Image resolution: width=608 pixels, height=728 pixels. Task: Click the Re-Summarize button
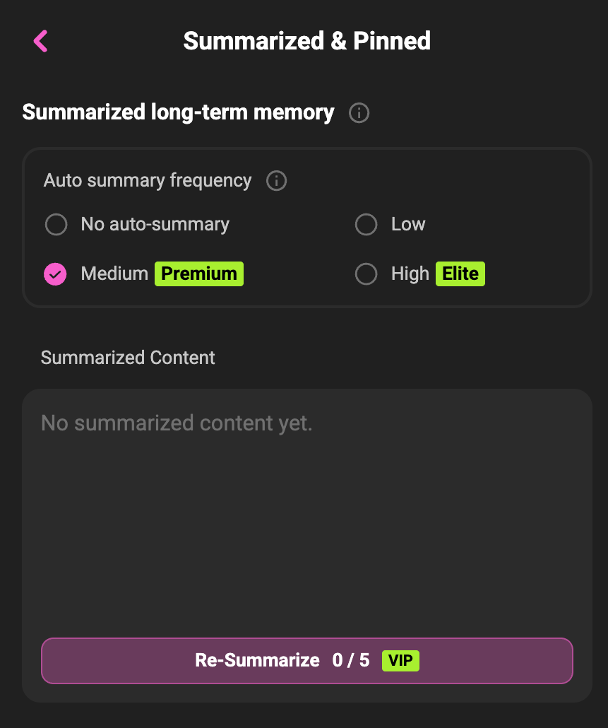coord(307,661)
